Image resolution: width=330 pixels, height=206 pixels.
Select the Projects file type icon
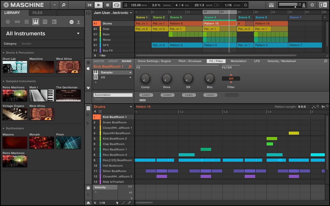[x=8, y=22]
